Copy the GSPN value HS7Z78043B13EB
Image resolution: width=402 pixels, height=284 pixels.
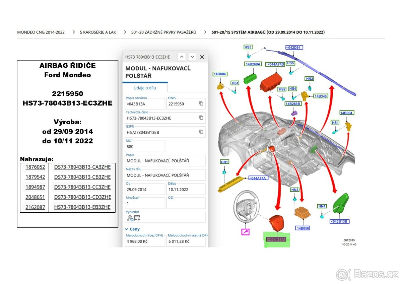(201, 132)
